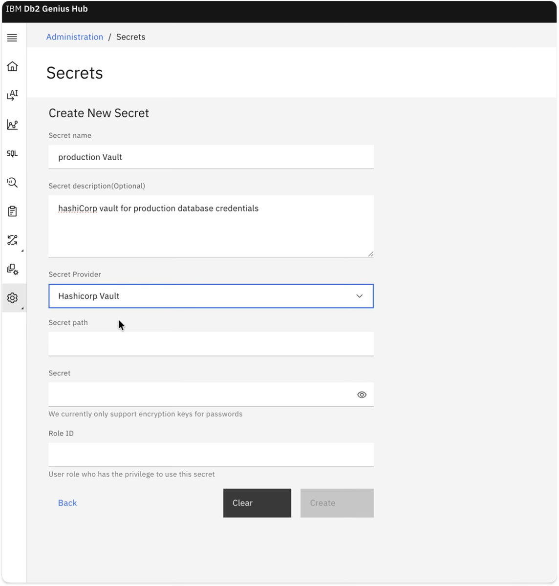Focus the Secret path input
Viewport: 559px width, 586px height.
(x=211, y=344)
